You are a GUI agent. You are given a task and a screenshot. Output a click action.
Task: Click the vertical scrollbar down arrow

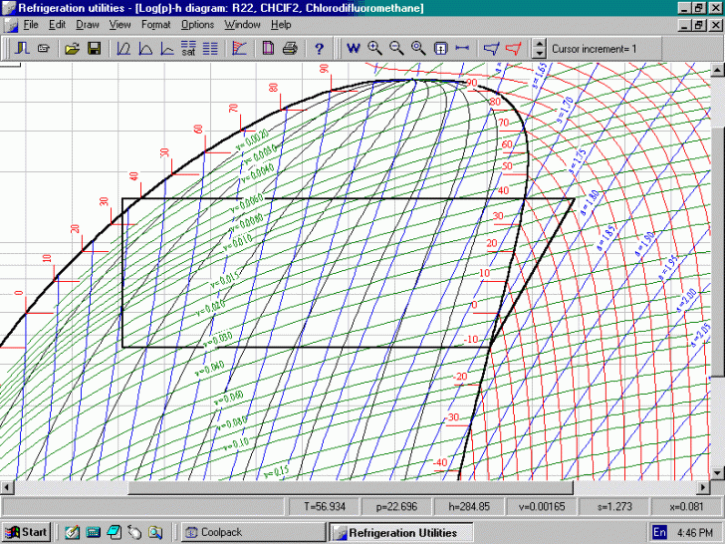coord(717,472)
